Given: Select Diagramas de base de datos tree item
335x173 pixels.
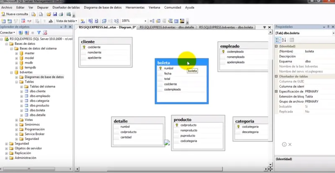Looking at the screenshot, I should [x=44, y=77].
